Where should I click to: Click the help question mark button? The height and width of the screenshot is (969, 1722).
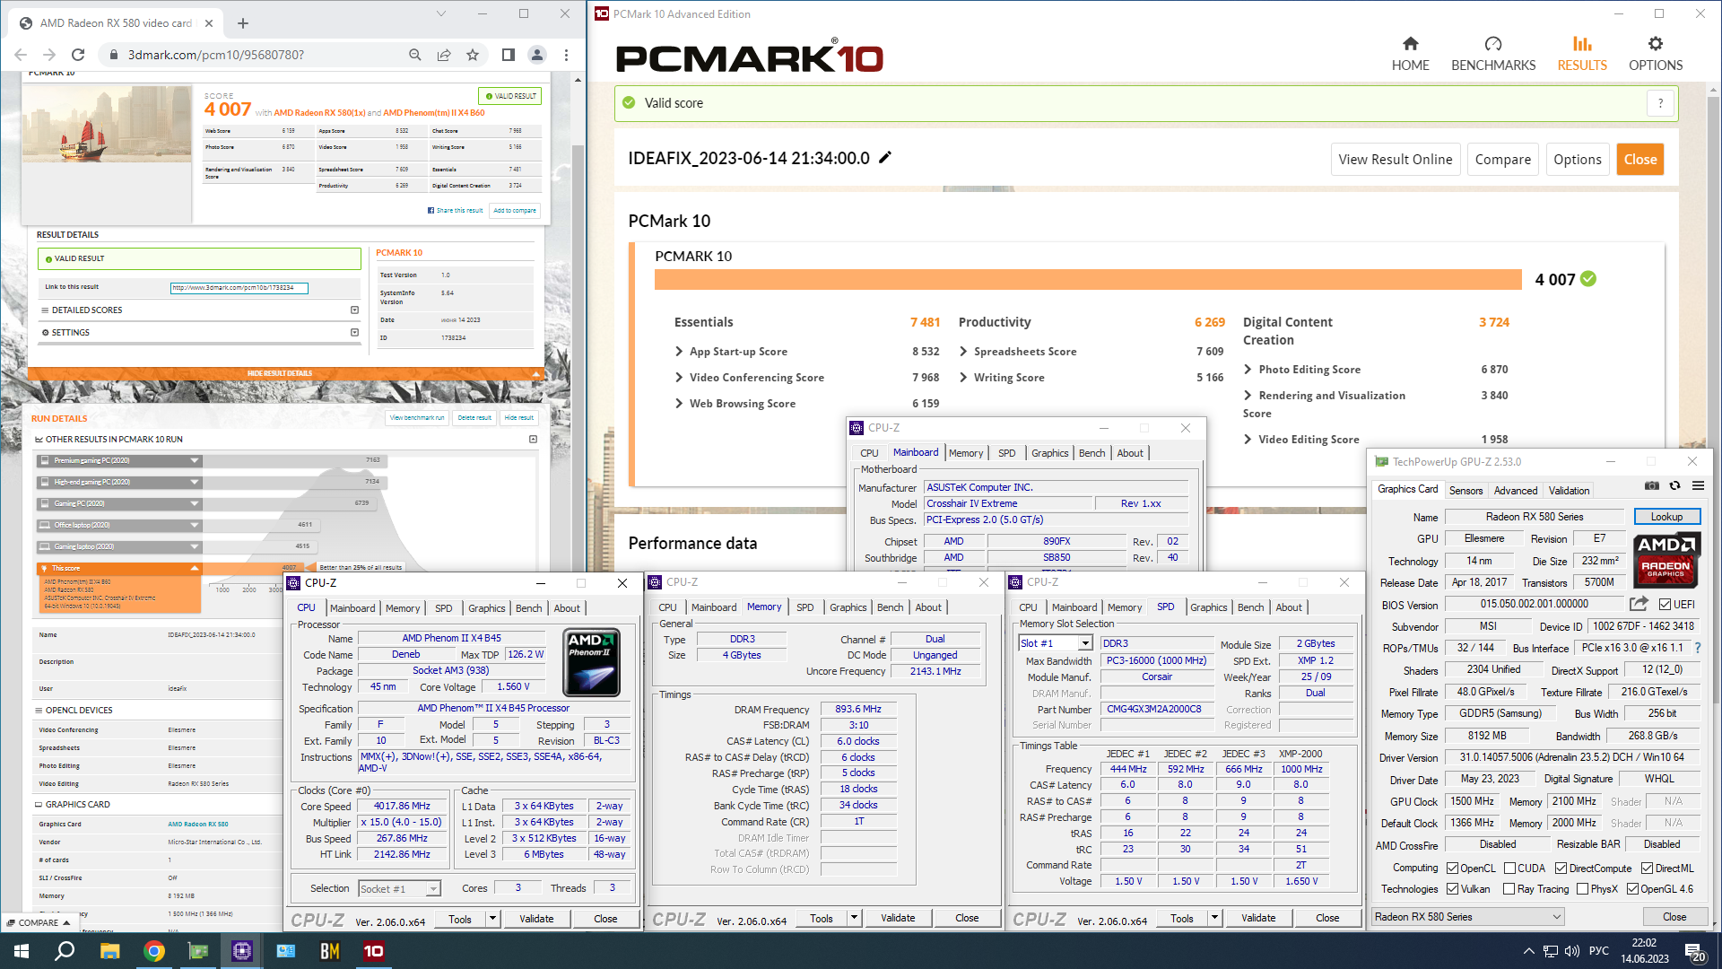tap(1660, 103)
